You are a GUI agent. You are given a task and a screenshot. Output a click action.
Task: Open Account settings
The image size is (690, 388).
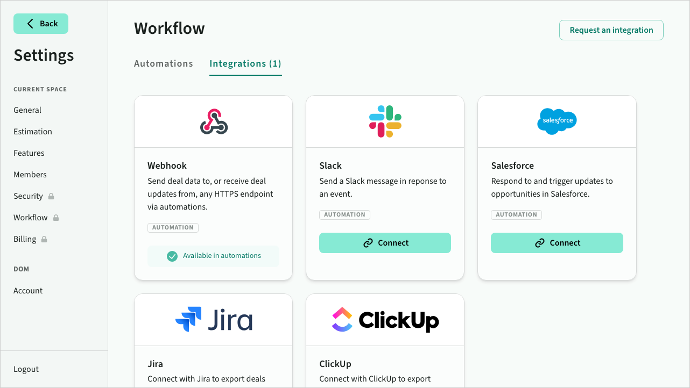(28, 291)
